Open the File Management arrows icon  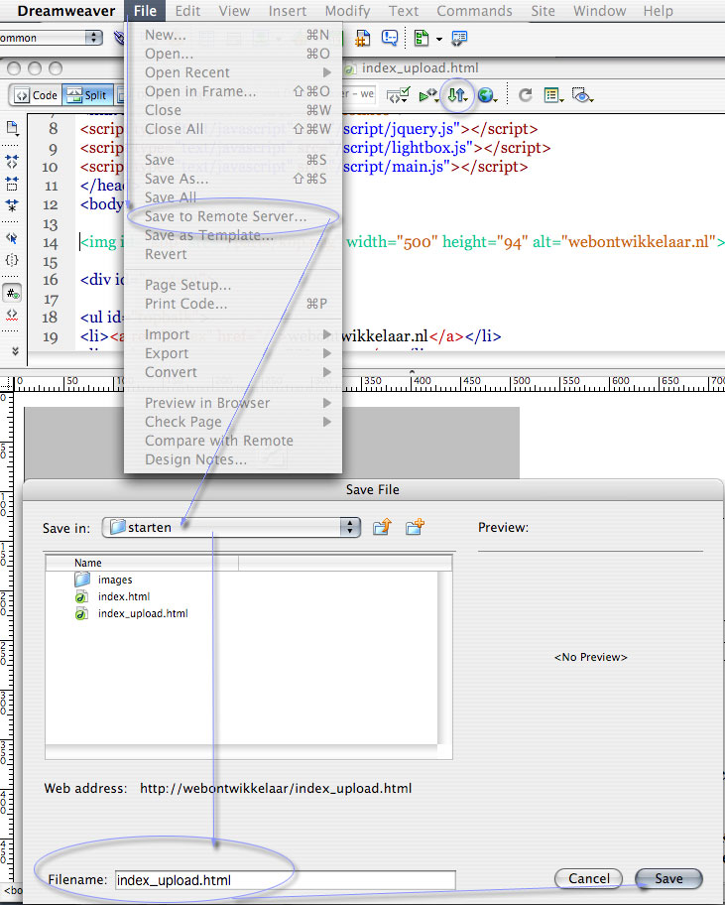coord(458,95)
